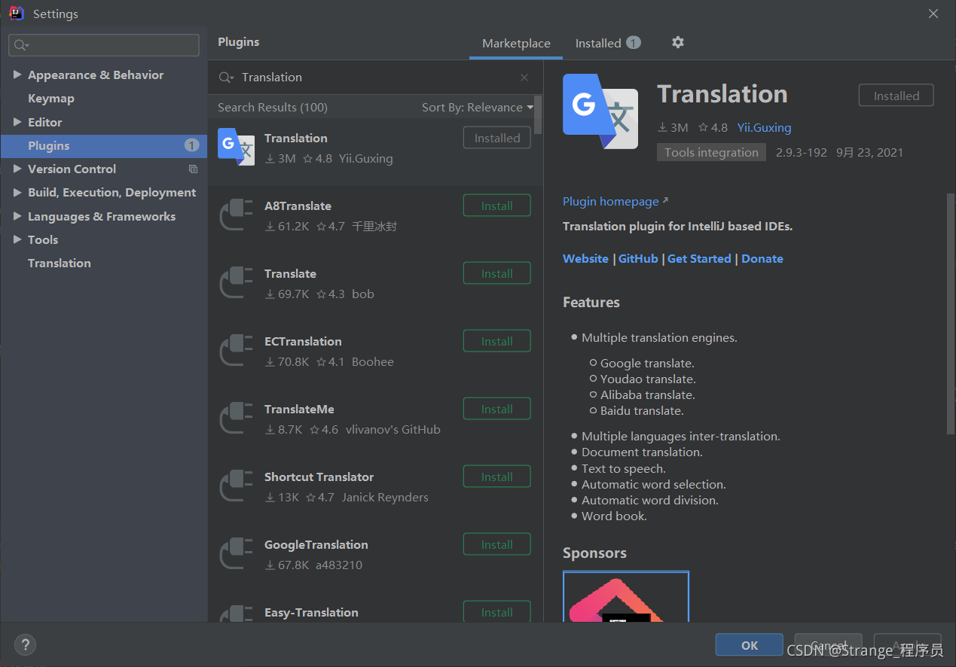Image resolution: width=956 pixels, height=667 pixels.
Task: Install the GoogleTranslation plugin
Action: point(497,544)
